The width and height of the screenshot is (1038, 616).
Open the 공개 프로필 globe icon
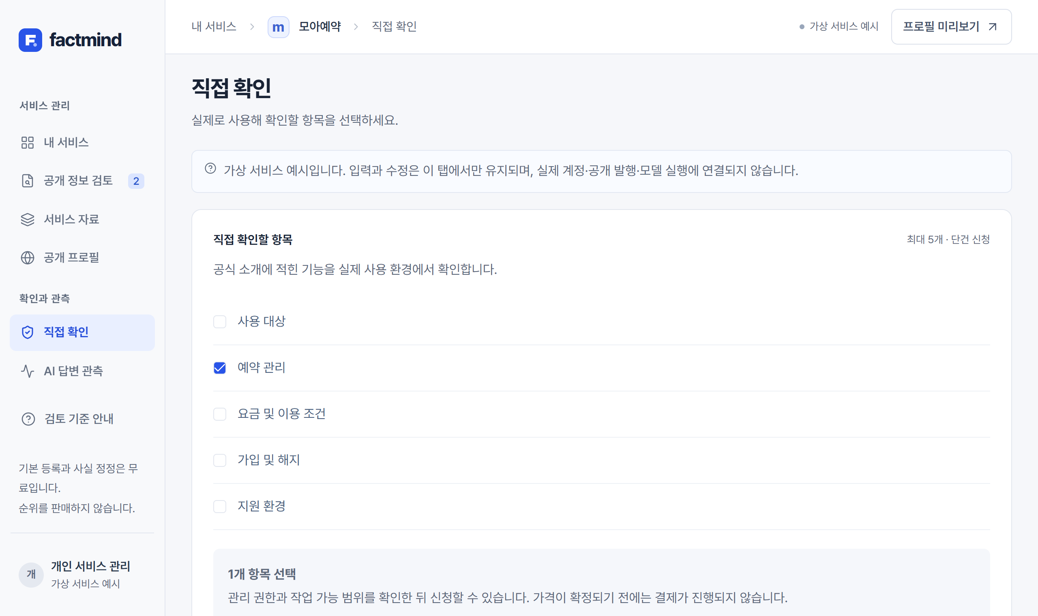click(x=28, y=258)
